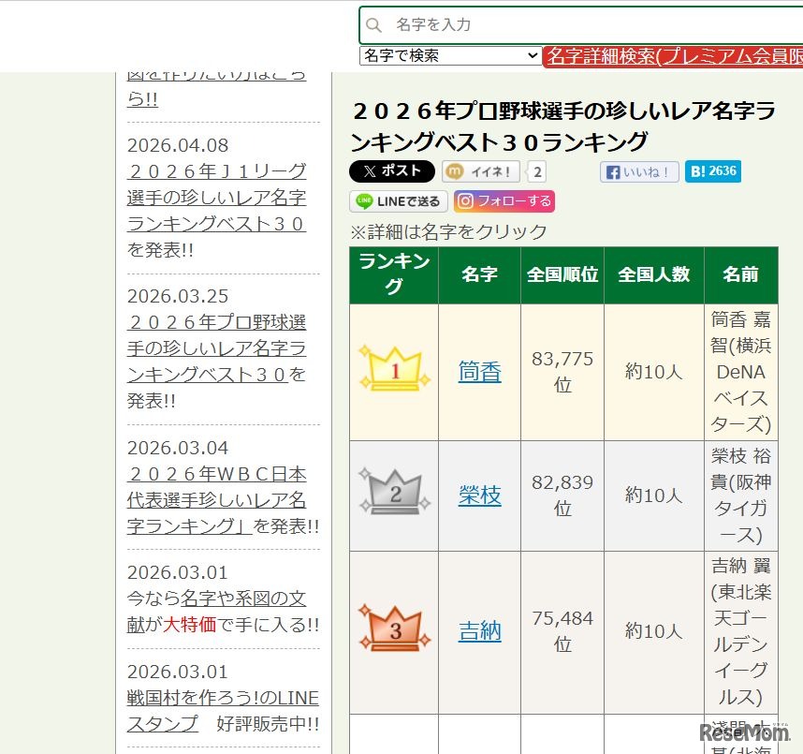Open the surname link 筒香

(x=479, y=371)
